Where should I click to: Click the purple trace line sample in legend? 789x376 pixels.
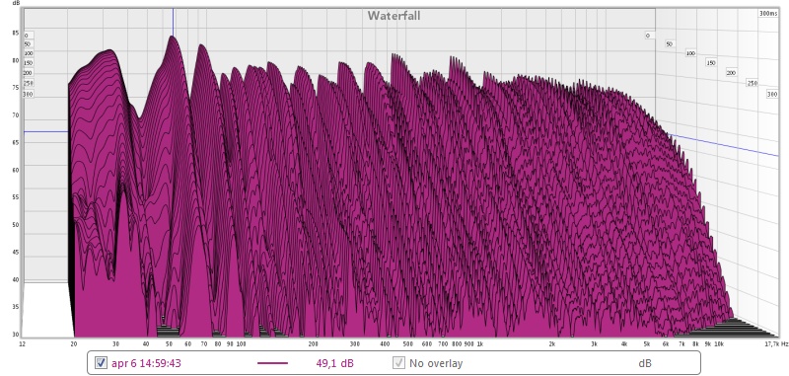272,363
